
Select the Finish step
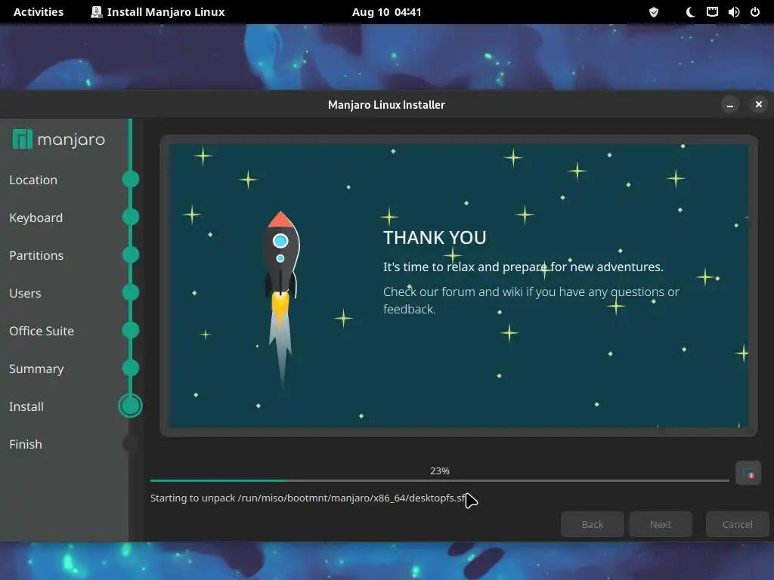tap(26, 444)
